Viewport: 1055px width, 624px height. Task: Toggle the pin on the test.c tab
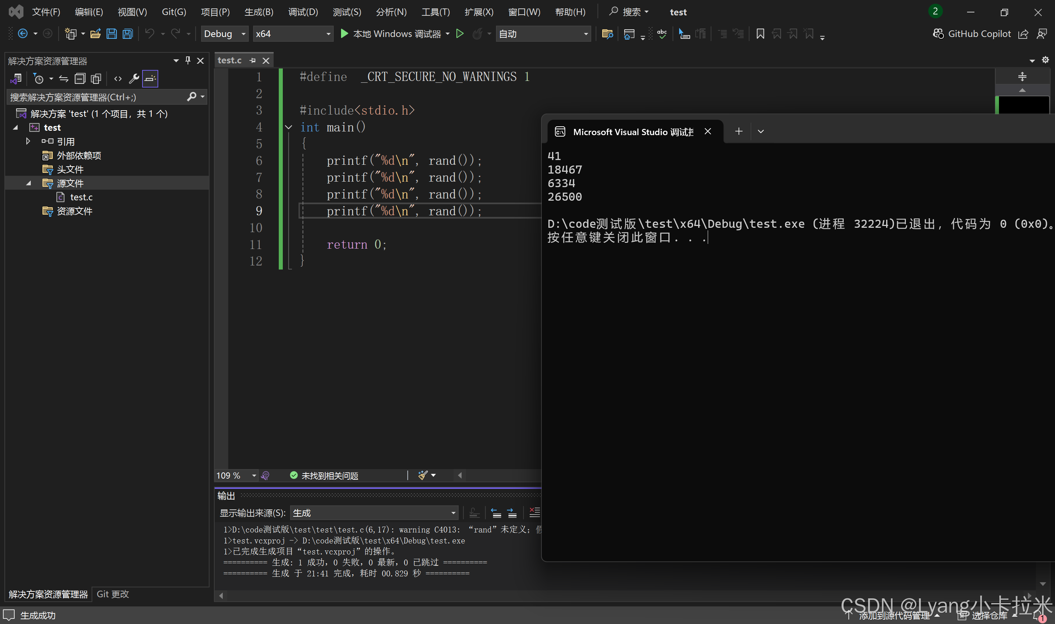[x=253, y=60]
